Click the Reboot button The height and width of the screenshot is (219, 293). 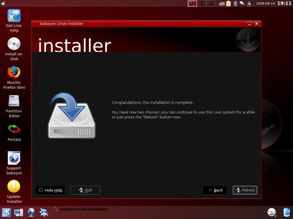click(245, 190)
